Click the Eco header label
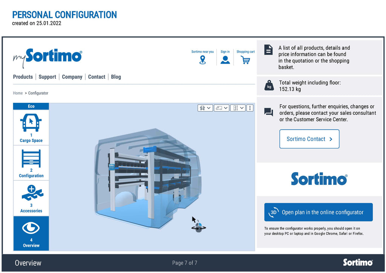 coord(31,106)
